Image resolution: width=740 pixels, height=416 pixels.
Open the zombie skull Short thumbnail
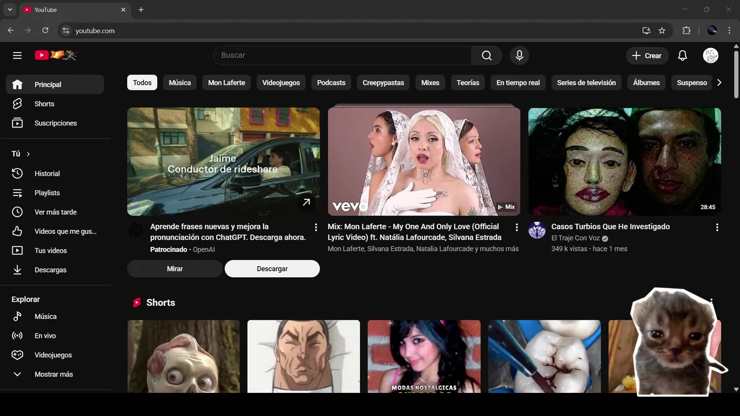click(183, 356)
